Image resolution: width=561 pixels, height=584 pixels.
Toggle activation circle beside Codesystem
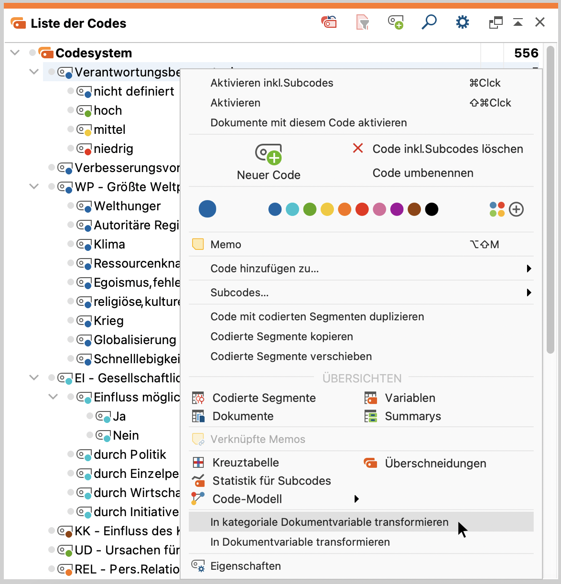(x=32, y=53)
